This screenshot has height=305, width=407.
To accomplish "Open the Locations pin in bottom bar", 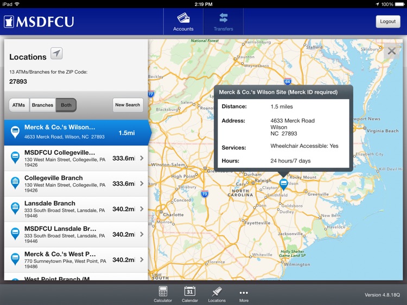I will (x=217, y=294).
